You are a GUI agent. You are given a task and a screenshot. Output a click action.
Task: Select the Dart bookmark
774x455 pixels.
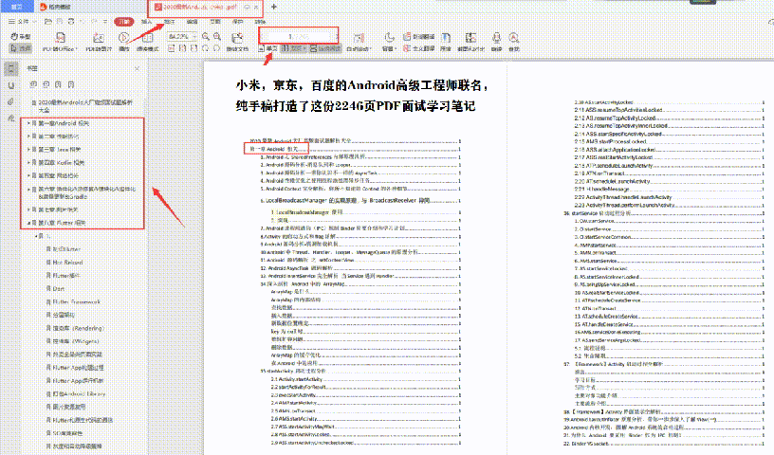58,289
